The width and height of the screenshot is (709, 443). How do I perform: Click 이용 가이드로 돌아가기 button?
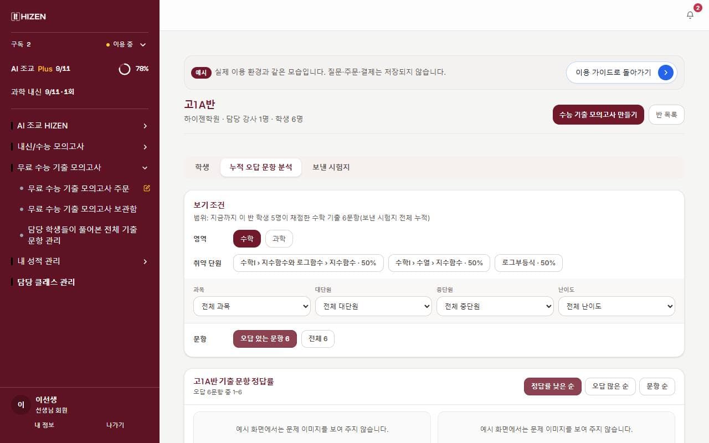point(621,73)
